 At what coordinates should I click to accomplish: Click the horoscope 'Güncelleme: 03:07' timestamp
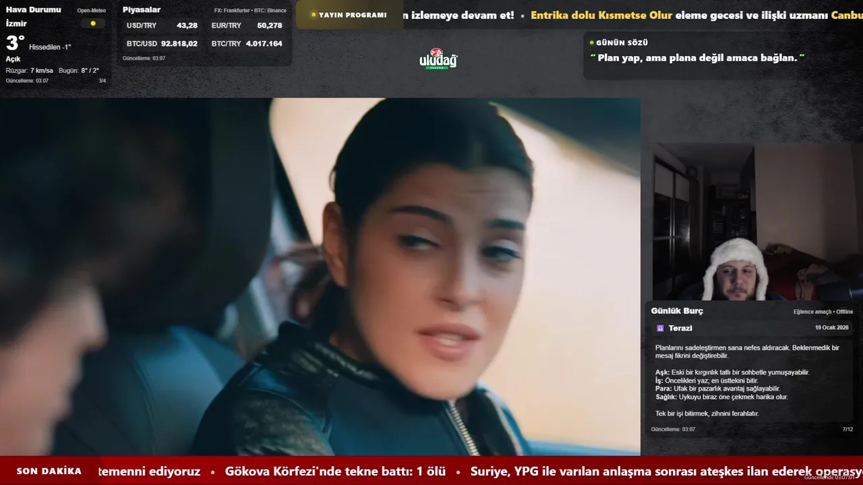pos(673,429)
